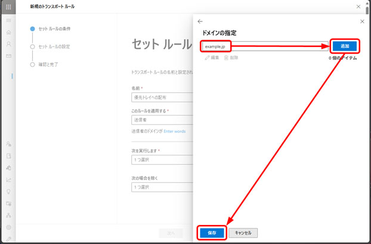Close the ドメインの指定 panel

pos(362,21)
